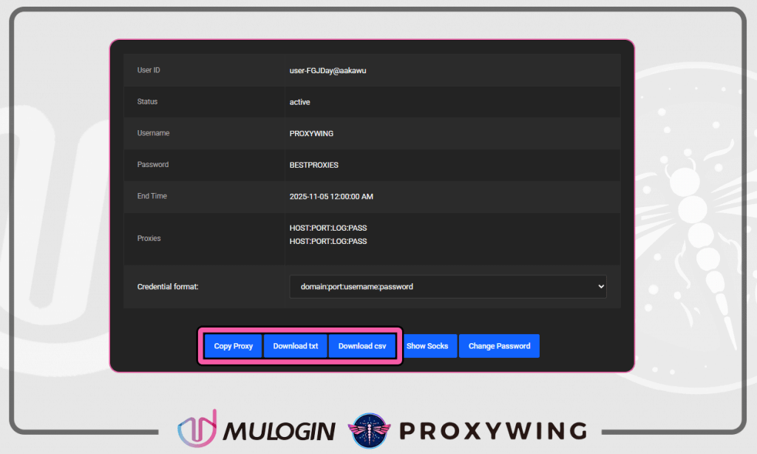Viewport: 757px width, 454px height.
Task: Select the username PROXYWING
Action: (311, 133)
